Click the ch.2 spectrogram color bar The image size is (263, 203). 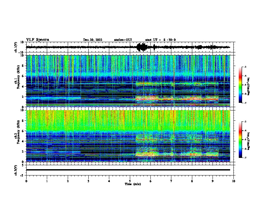pos(240,140)
